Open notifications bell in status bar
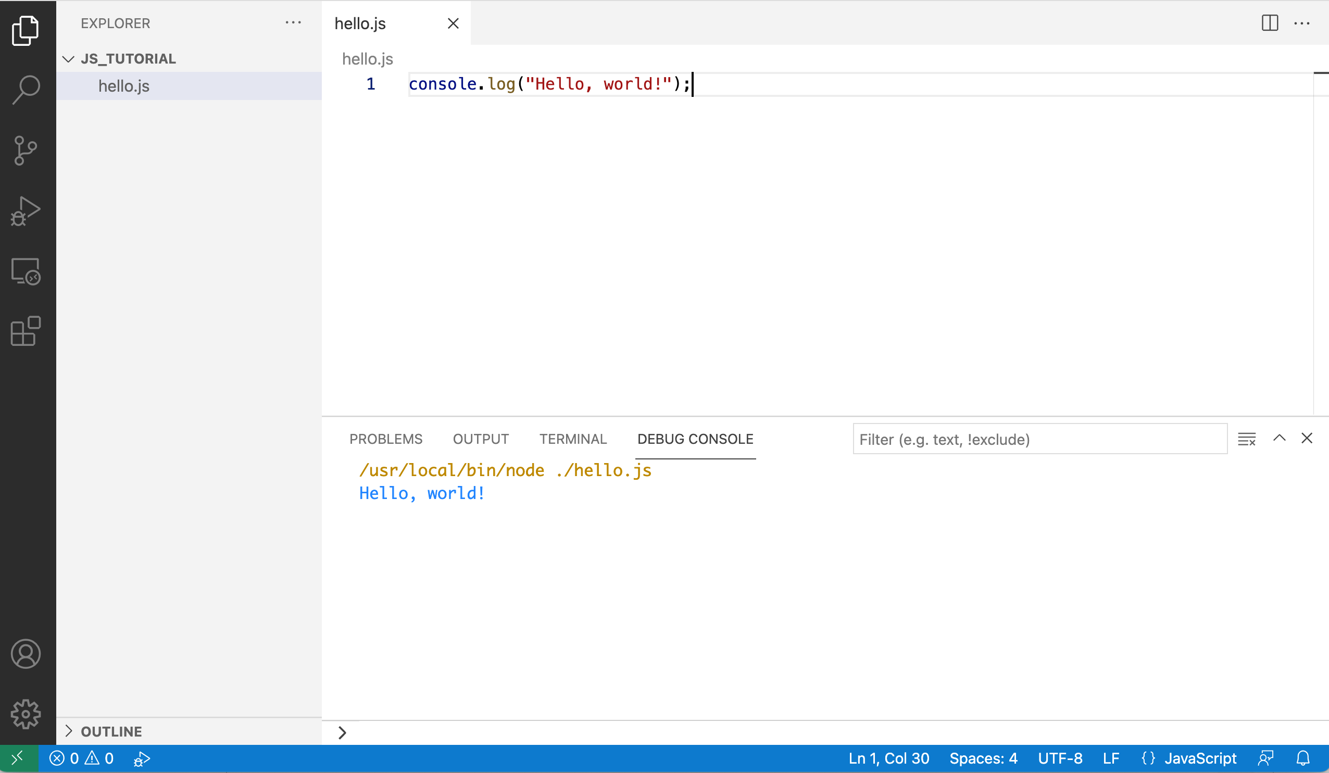Screen dimensions: 1329x773 pos(1302,759)
